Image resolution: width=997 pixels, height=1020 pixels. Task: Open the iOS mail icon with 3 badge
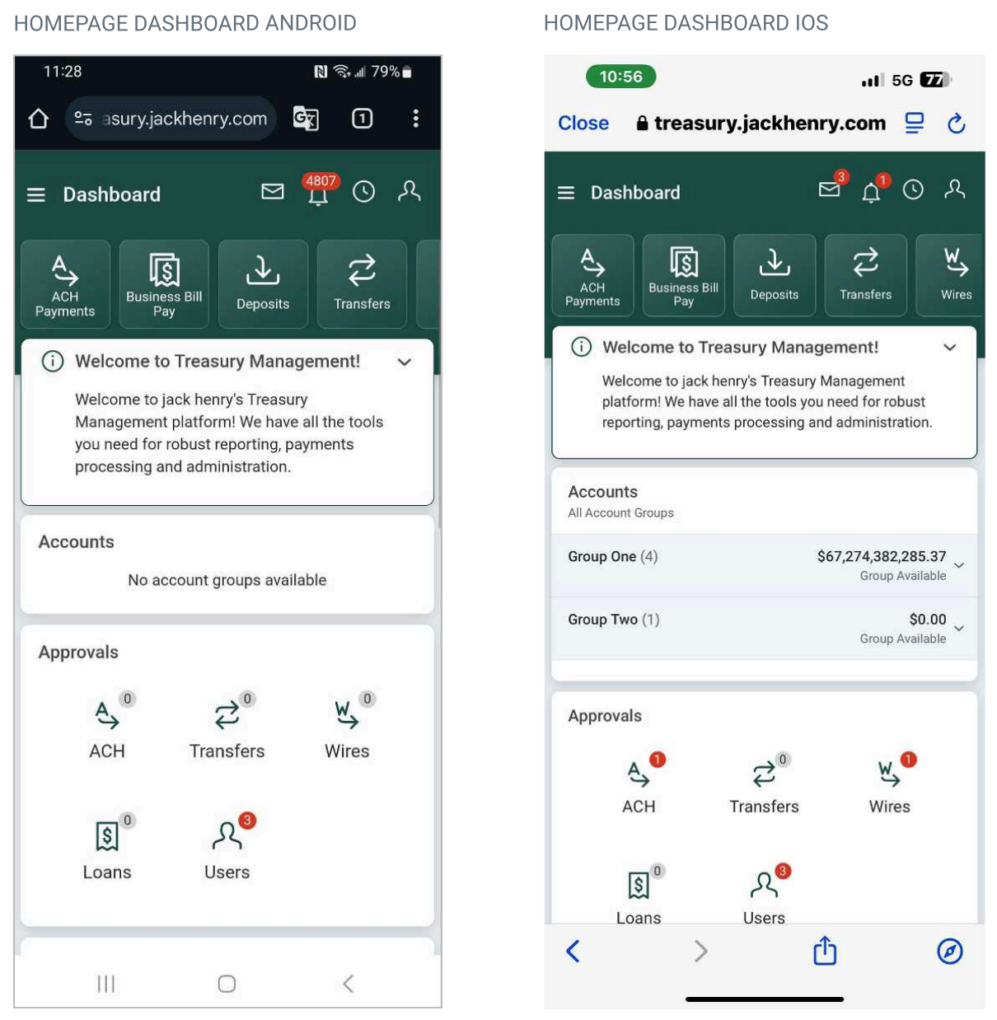coord(831,187)
